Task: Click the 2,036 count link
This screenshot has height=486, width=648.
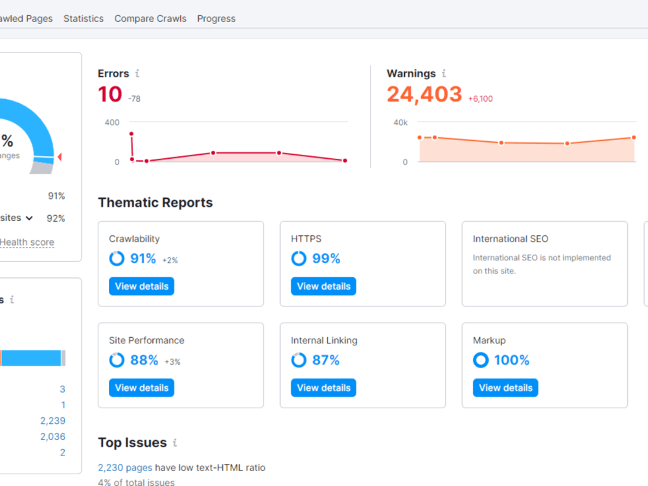Action: 53,437
